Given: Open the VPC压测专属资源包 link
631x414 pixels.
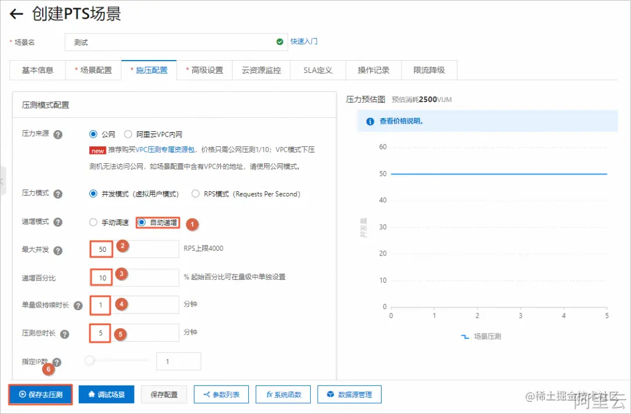Looking at the screenshot, I should coord(165,150).
